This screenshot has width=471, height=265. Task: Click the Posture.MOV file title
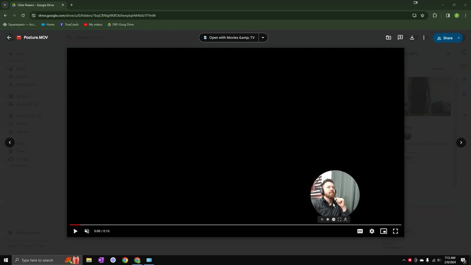[x=36, y=38]
